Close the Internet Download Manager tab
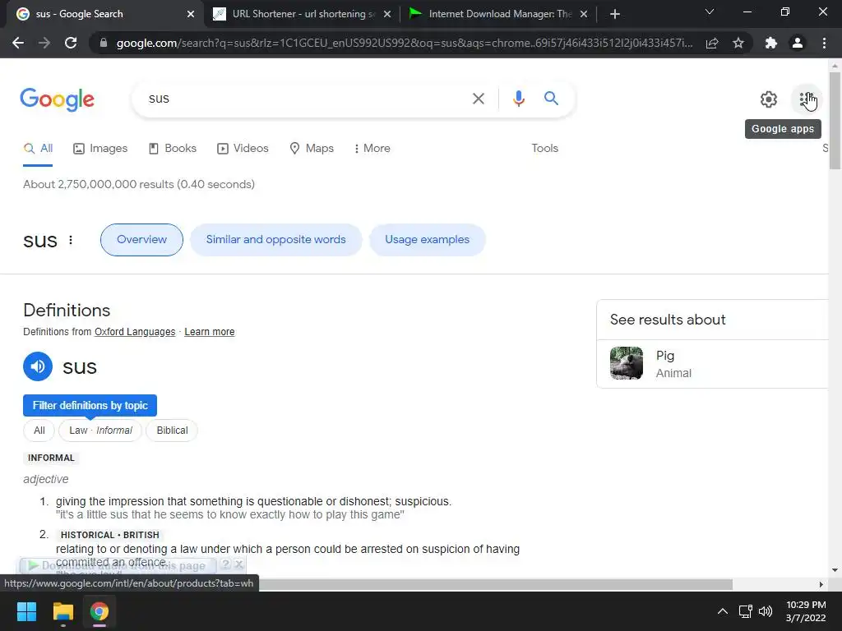The height and width of the screenshot is (631, 842). tap(584, 14)
